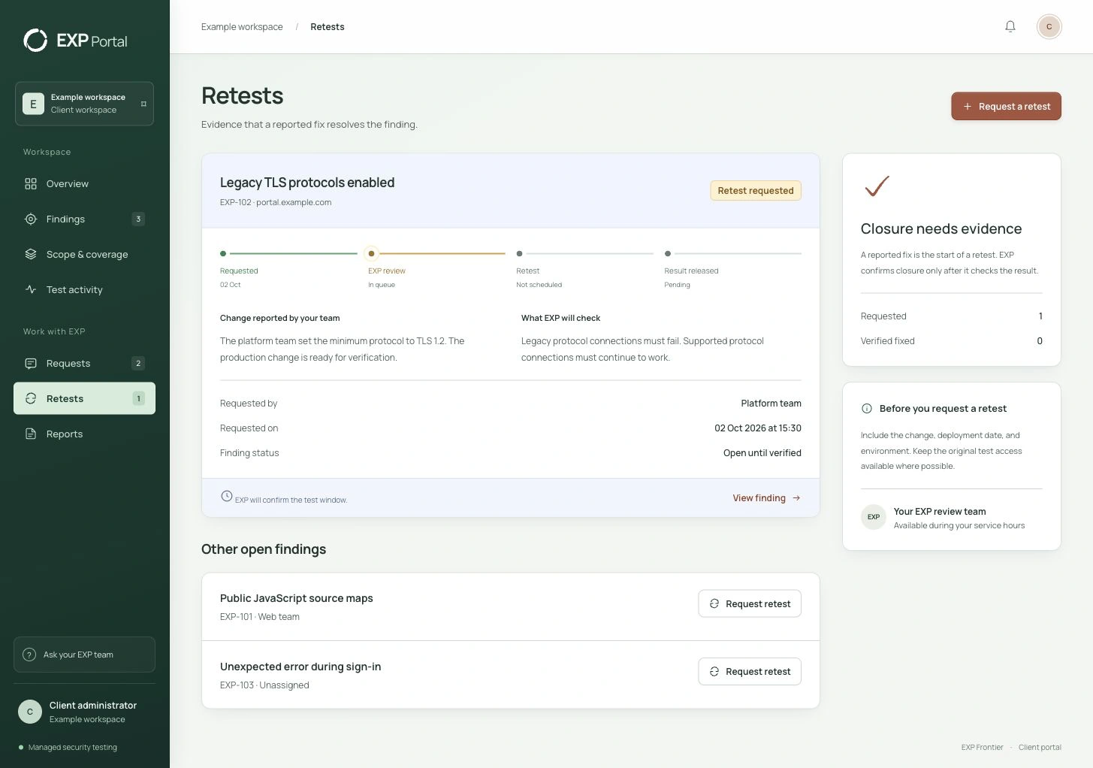1093x768 pixels.
Task: Click the Retests refresh icon in sidebar
Action: [31, 398]
